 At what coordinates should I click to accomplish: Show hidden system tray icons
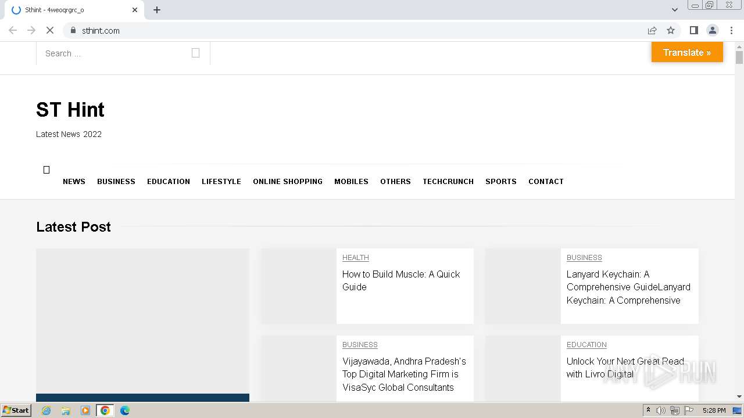(x=648, y=410)
